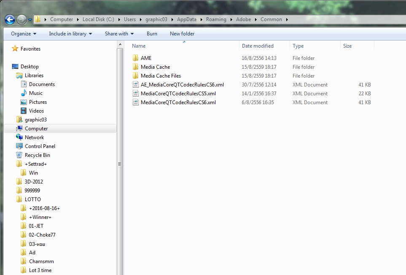Click the Desktop icon in navigation pane
Viewport: 406px width, 275px height.
tap(15, 67)
